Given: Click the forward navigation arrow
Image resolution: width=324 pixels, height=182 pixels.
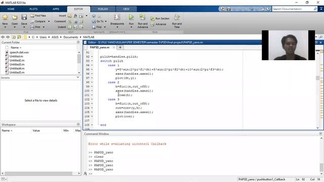Looking at the screenshot, I should (8, 37).
